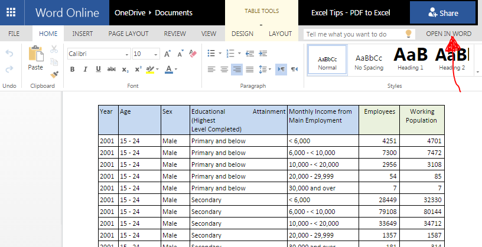
Task: Justify the paragraph text
Action: pos(250,70)
